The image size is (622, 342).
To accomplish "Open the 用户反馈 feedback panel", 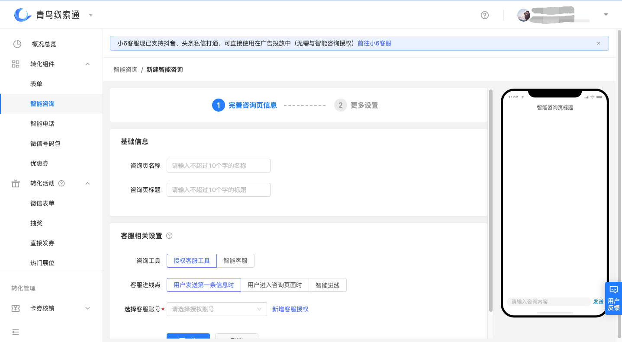I will [x=613, y=298].
